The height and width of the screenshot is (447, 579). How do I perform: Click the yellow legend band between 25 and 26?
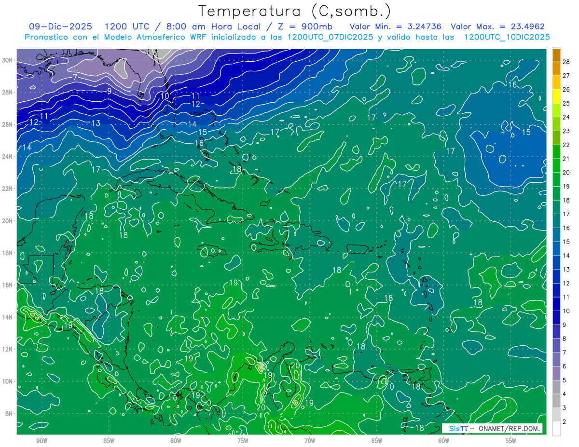click(556, 96)
